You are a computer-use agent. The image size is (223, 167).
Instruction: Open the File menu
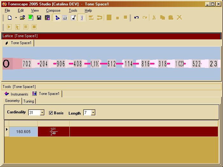point(7,10)
